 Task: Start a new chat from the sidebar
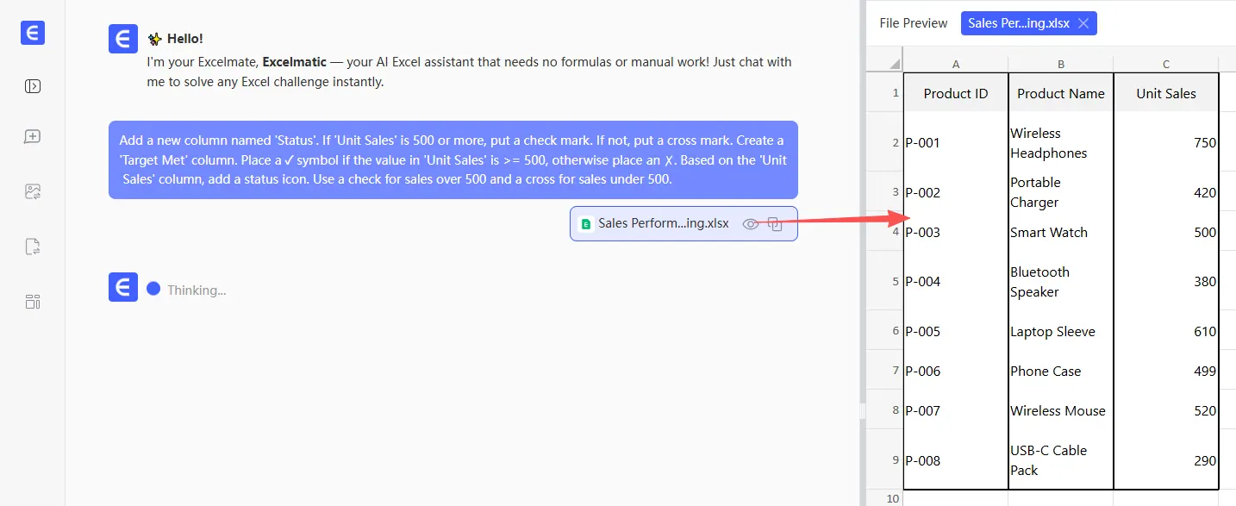pyautogui.click(x=33, y=137)
